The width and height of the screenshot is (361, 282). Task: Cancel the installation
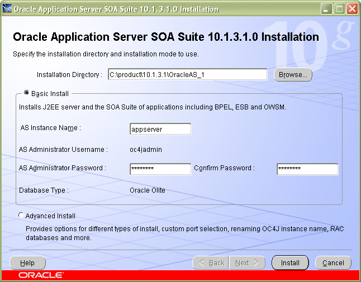[x=333, y=262]
